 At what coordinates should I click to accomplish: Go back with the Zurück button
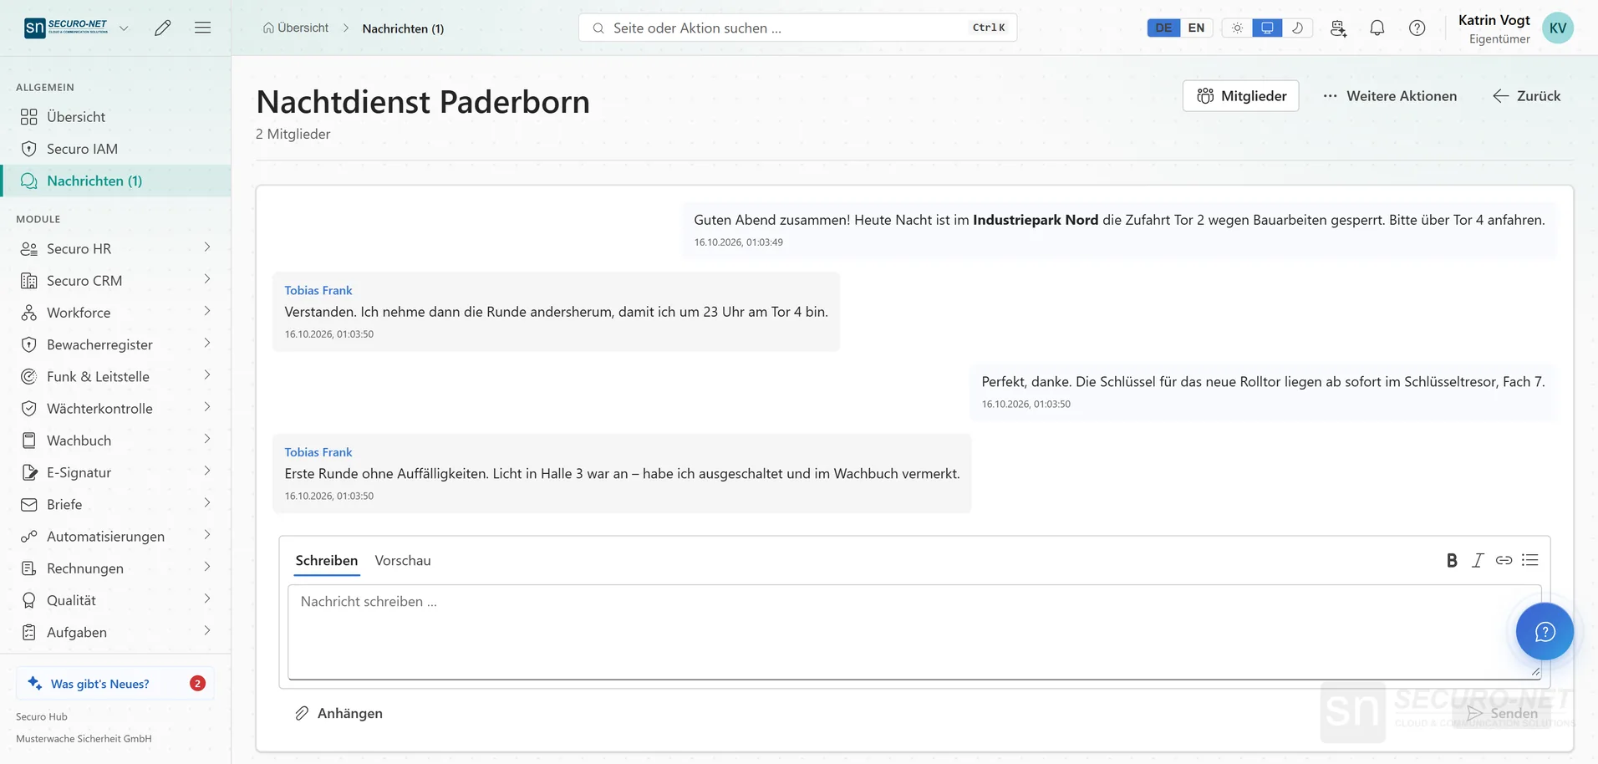(x=1527, y=96)
